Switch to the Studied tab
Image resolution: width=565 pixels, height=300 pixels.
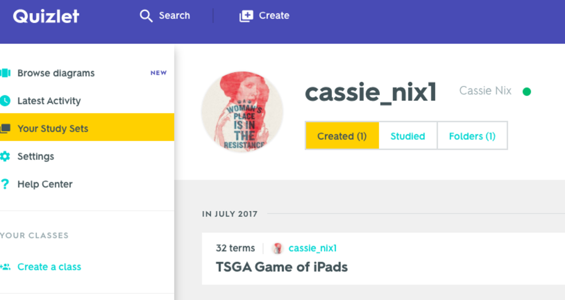click(408, 136)
